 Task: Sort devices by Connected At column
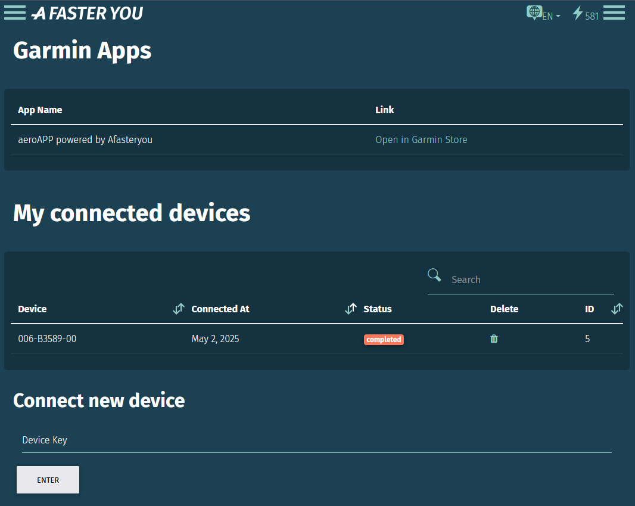pyautogui.click(x=351, y=309)
